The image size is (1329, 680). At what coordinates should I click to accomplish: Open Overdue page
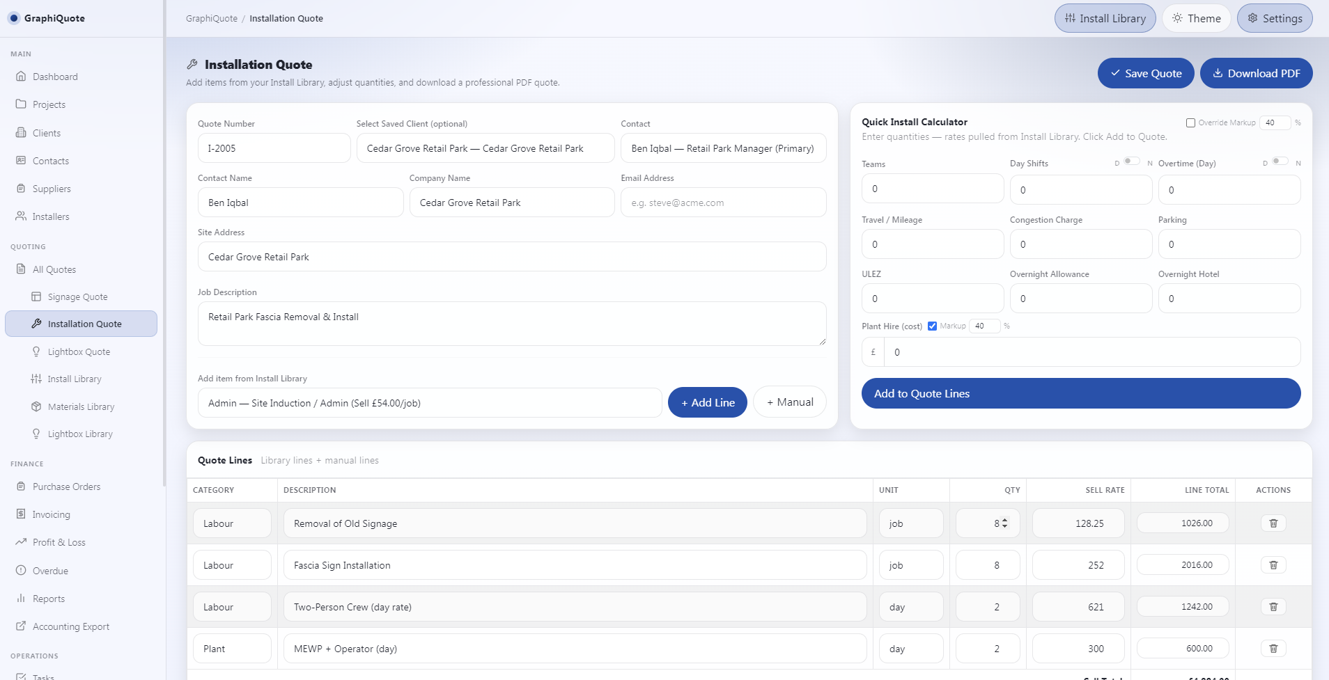(50, 571)
